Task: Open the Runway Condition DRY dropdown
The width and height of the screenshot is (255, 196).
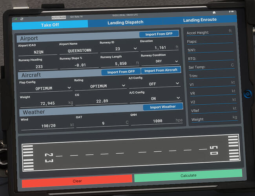Action: 160,61
